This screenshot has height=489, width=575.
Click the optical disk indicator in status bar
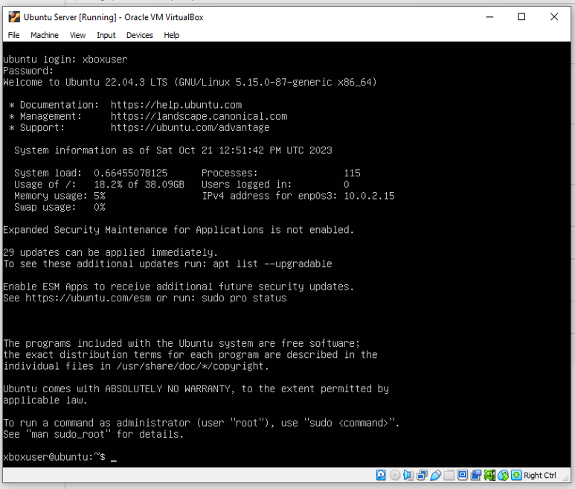(x=395, y=475)
